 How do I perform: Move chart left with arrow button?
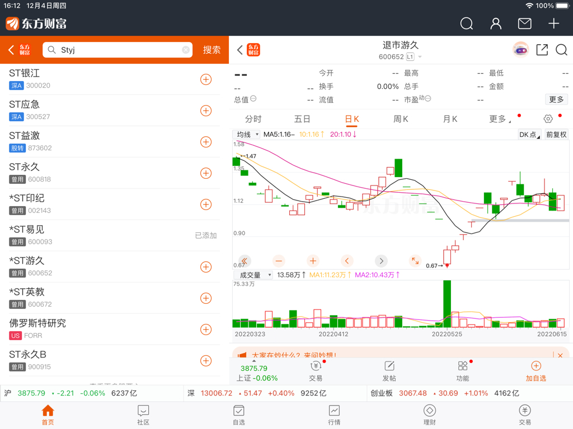point(347,261)
